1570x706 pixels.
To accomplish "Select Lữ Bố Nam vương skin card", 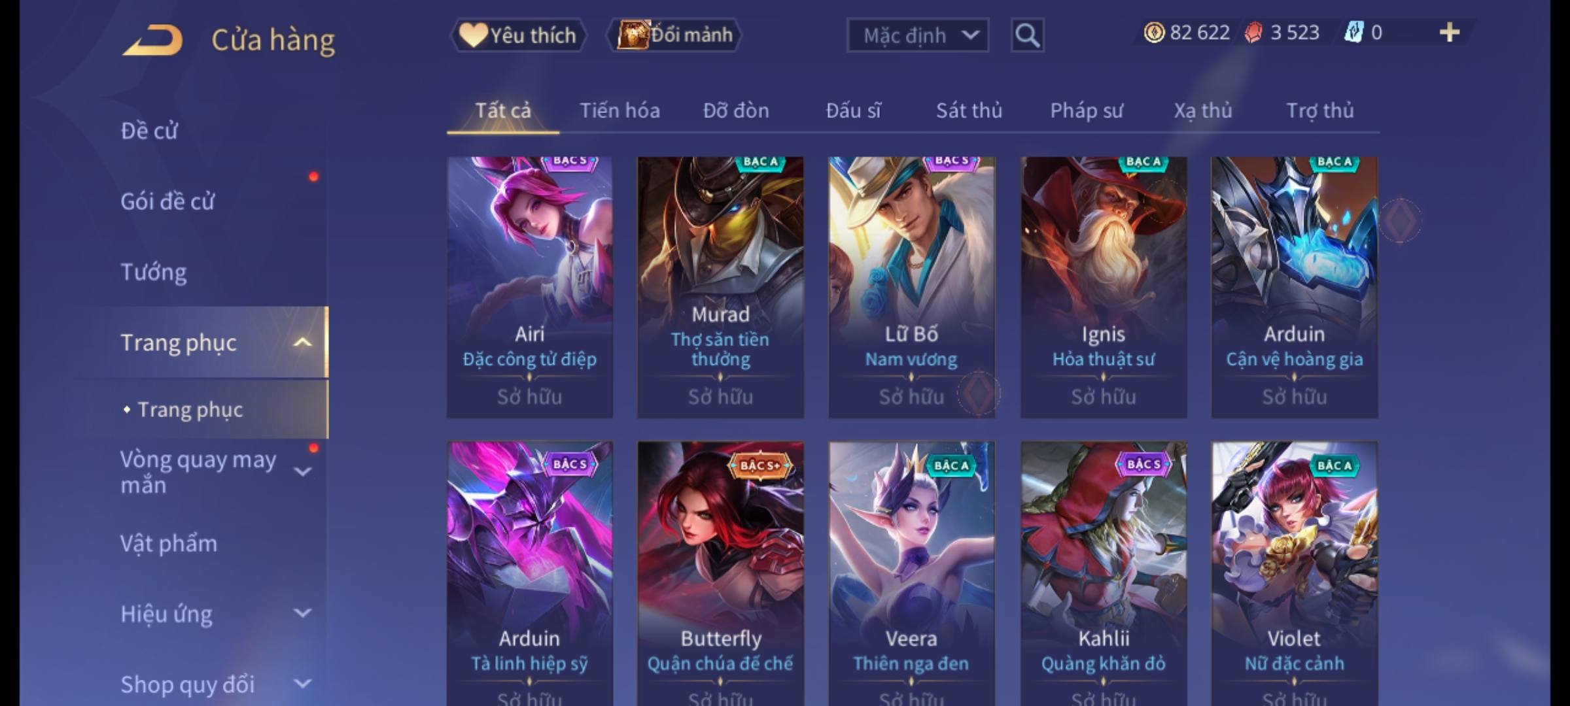I will pos(911,287).
